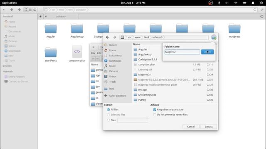Open the Wi-Fi indicator in top panel

(x=236, y=3)
